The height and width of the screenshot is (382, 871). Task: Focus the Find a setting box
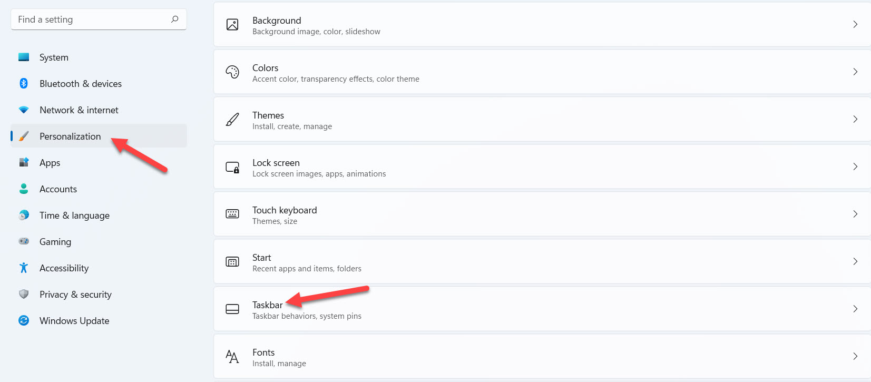coord(90,19)
